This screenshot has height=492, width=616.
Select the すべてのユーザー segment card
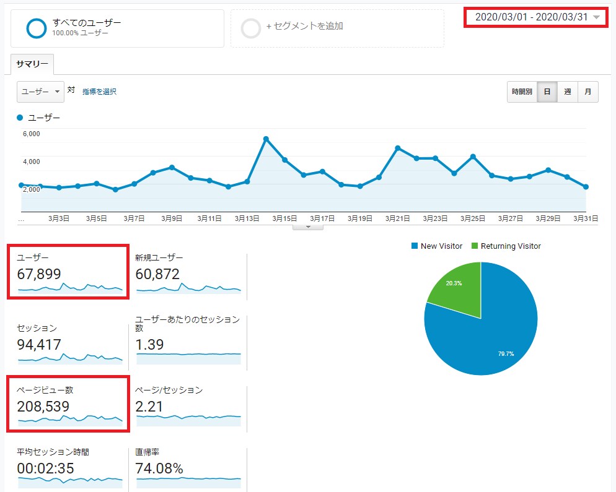pos(118,28)
